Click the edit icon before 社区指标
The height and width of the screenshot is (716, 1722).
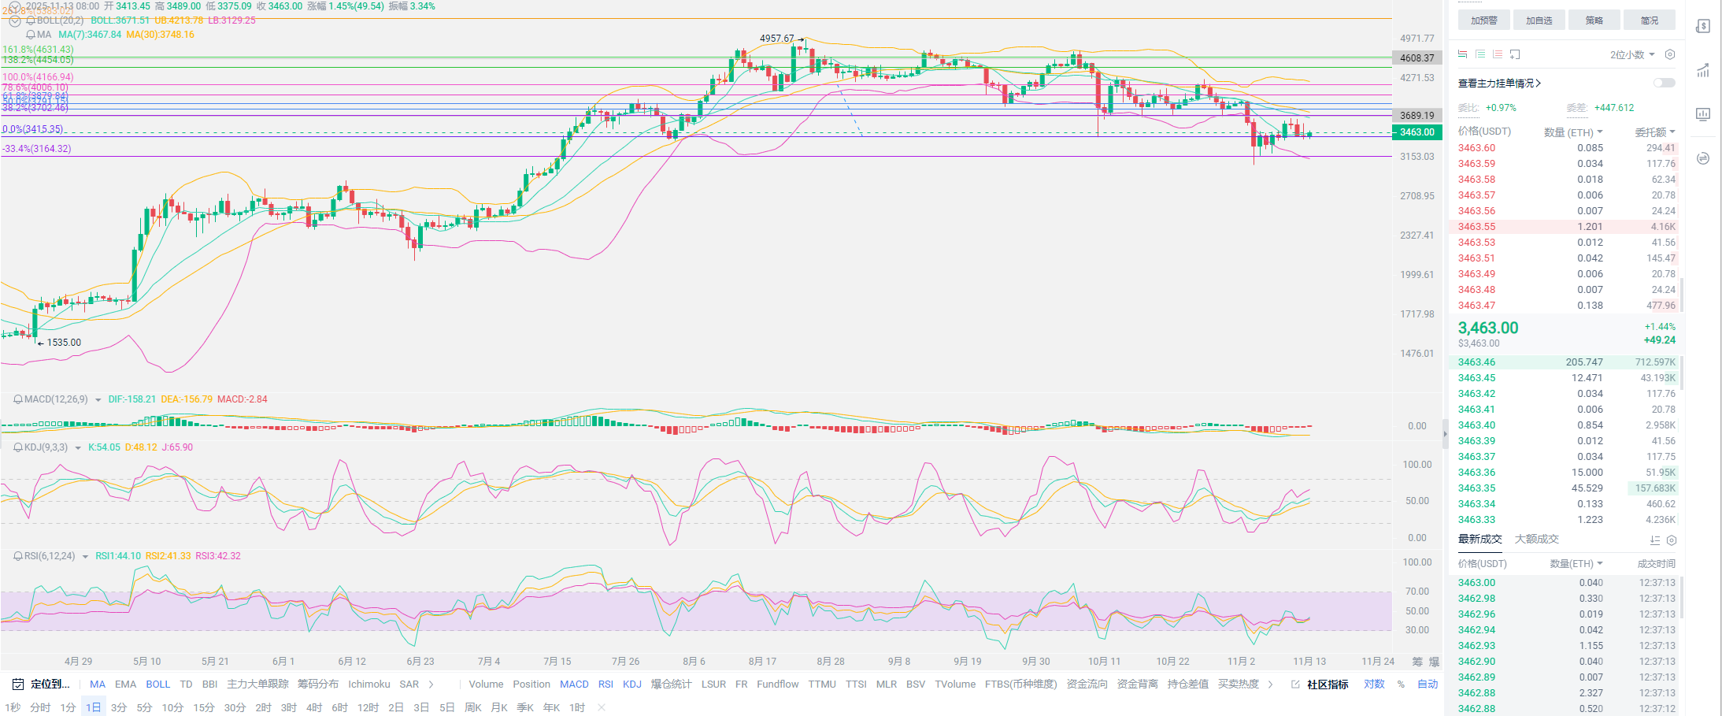1295,684
